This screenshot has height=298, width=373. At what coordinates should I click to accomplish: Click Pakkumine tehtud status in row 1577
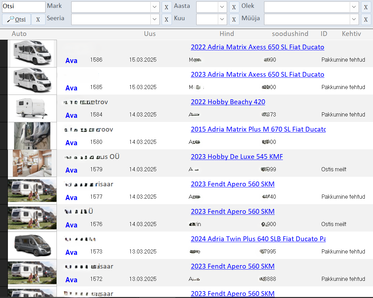(x=343, y=197)
